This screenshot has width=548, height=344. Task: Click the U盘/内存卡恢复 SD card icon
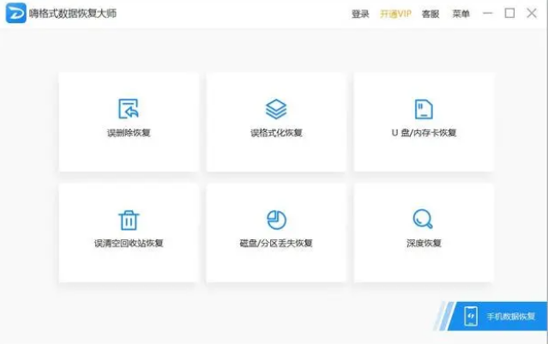424,109
